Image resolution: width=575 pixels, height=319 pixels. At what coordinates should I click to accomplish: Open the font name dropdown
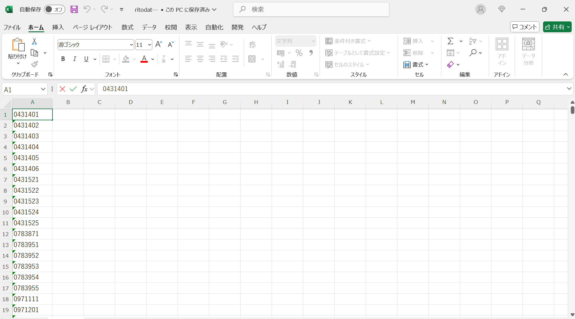[x=131, y=45]
